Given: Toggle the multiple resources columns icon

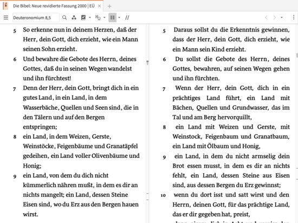Looking at the screenshot, I should (x=112, y=18).
